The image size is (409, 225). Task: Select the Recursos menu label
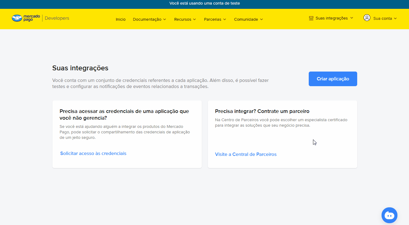click(183, 19)
